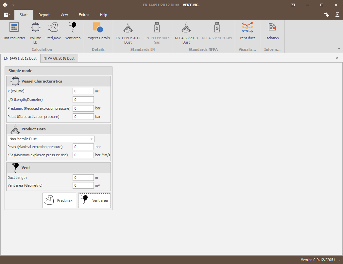Expand the Non Metallic Dust dropdown
The height and width of the screenshot is (264, 343).
(51, 139)
